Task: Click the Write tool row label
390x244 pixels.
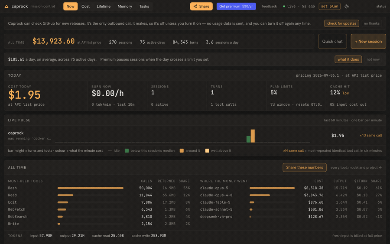Action: click(x=13, y=224)
